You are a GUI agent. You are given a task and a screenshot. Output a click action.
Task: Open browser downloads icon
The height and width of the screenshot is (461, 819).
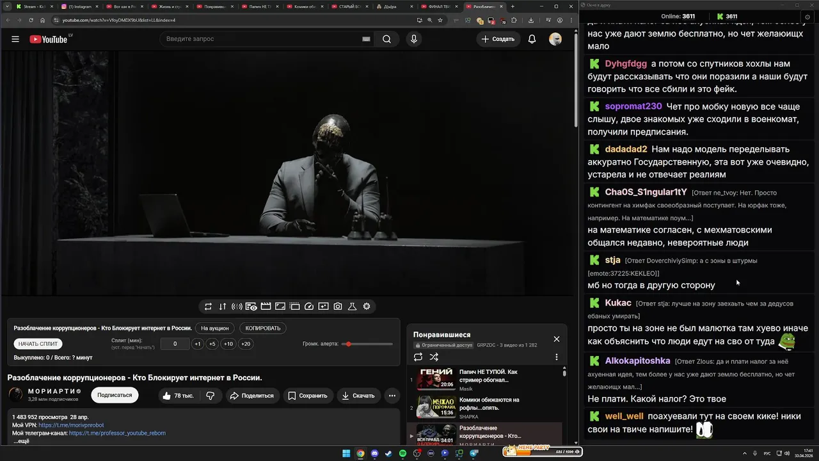(x=531, y=20)
